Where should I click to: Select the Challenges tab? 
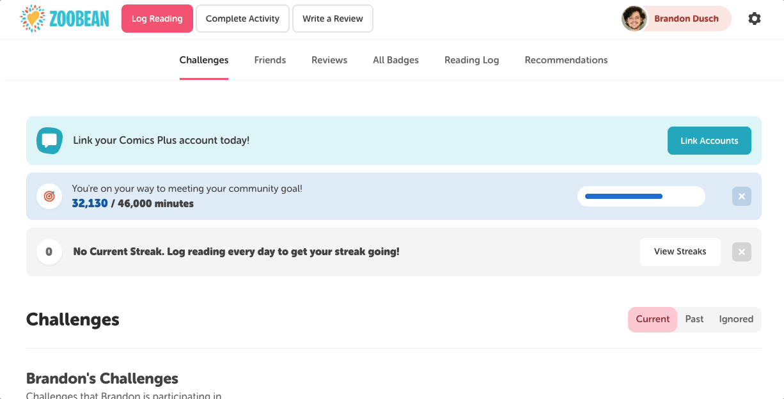204,60
